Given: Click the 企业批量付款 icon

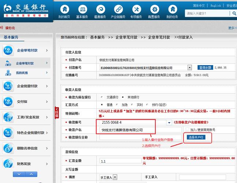Looking at the screenshot, I should (x=8, y=86).
